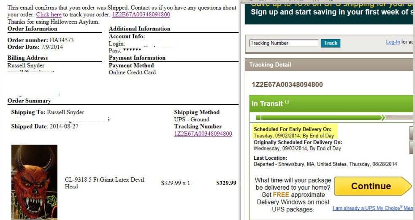This screenshot has height=220, width=415.
Task: Open tracking number link under Shipping Method
Action: 203,134
